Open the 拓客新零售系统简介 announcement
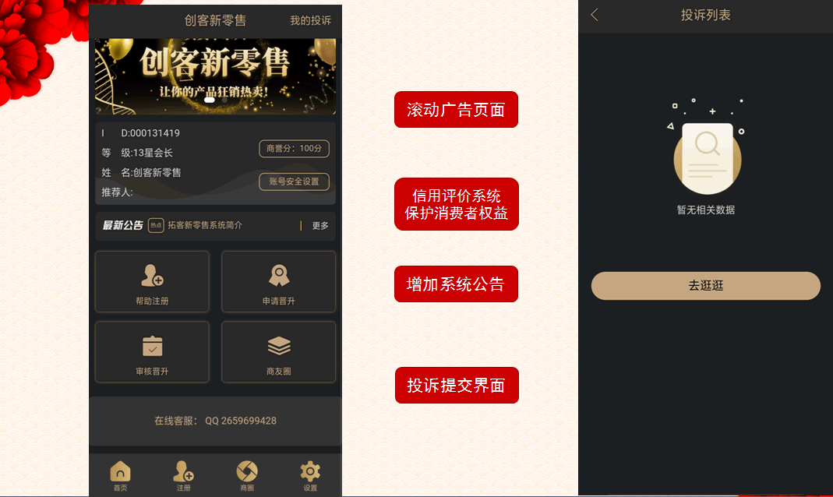This screenshot has width=833, height=497. click(x=205, y=225)
